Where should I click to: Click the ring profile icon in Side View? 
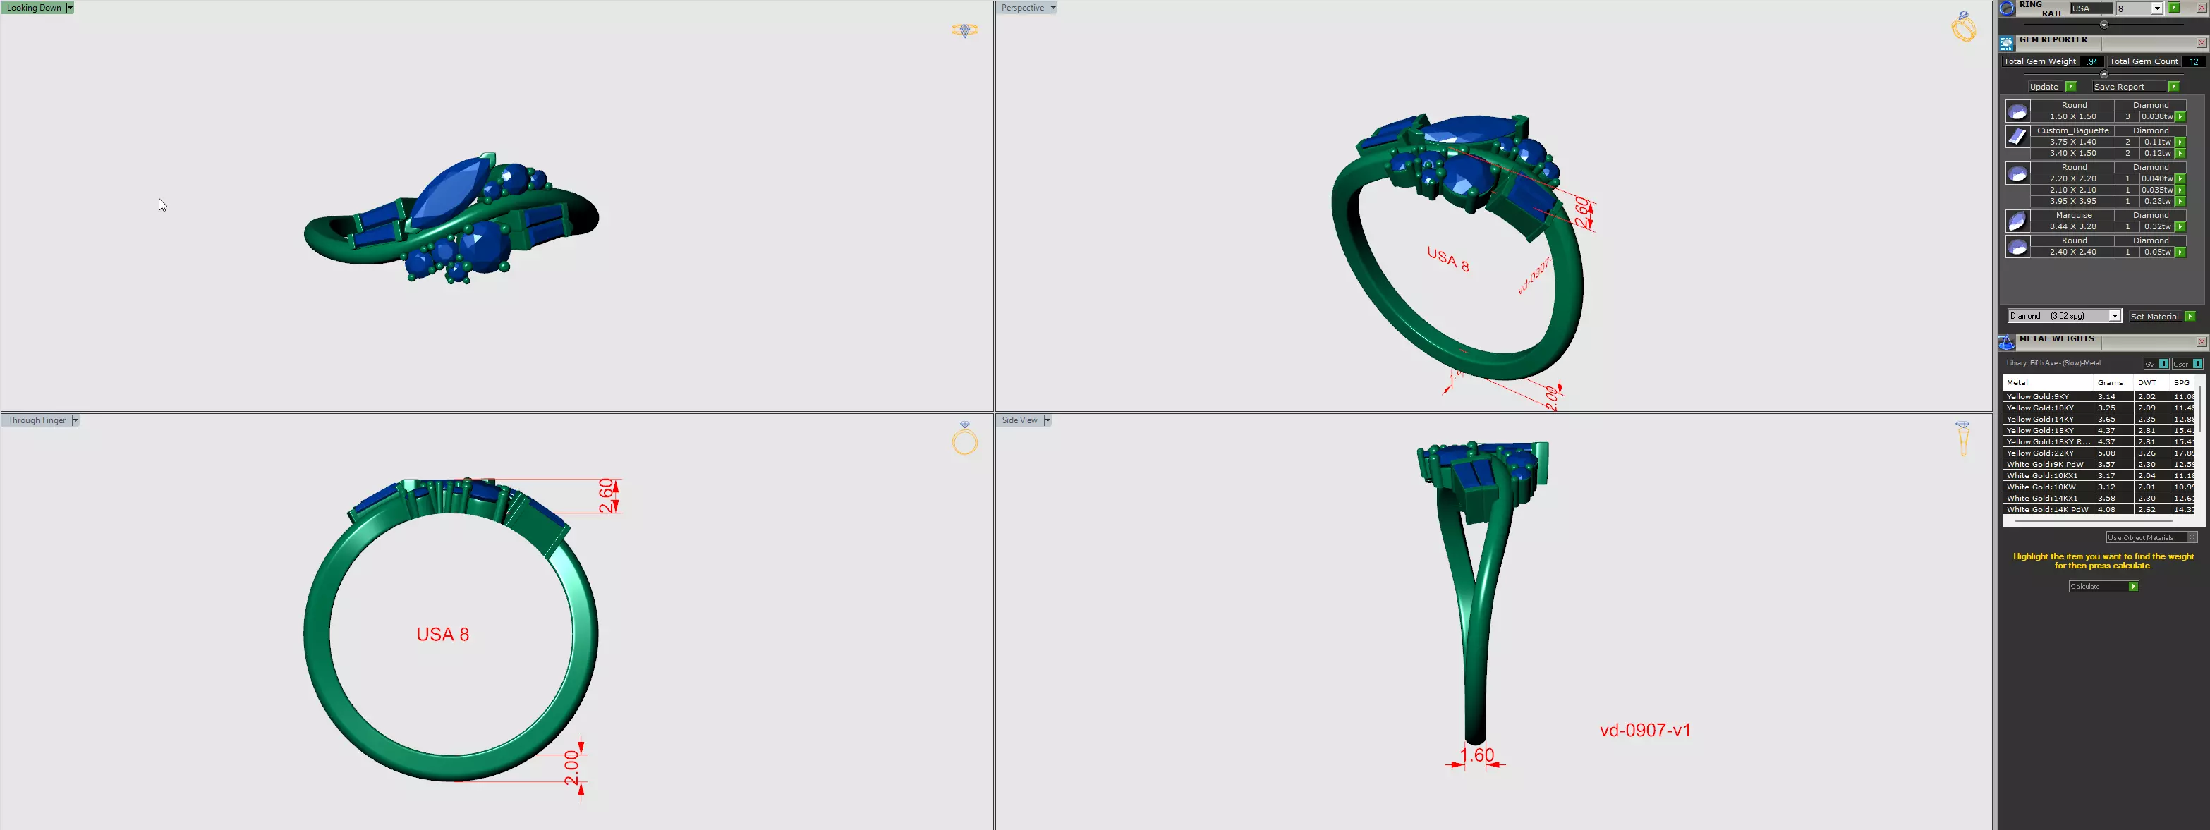(x=1962, y=438)
